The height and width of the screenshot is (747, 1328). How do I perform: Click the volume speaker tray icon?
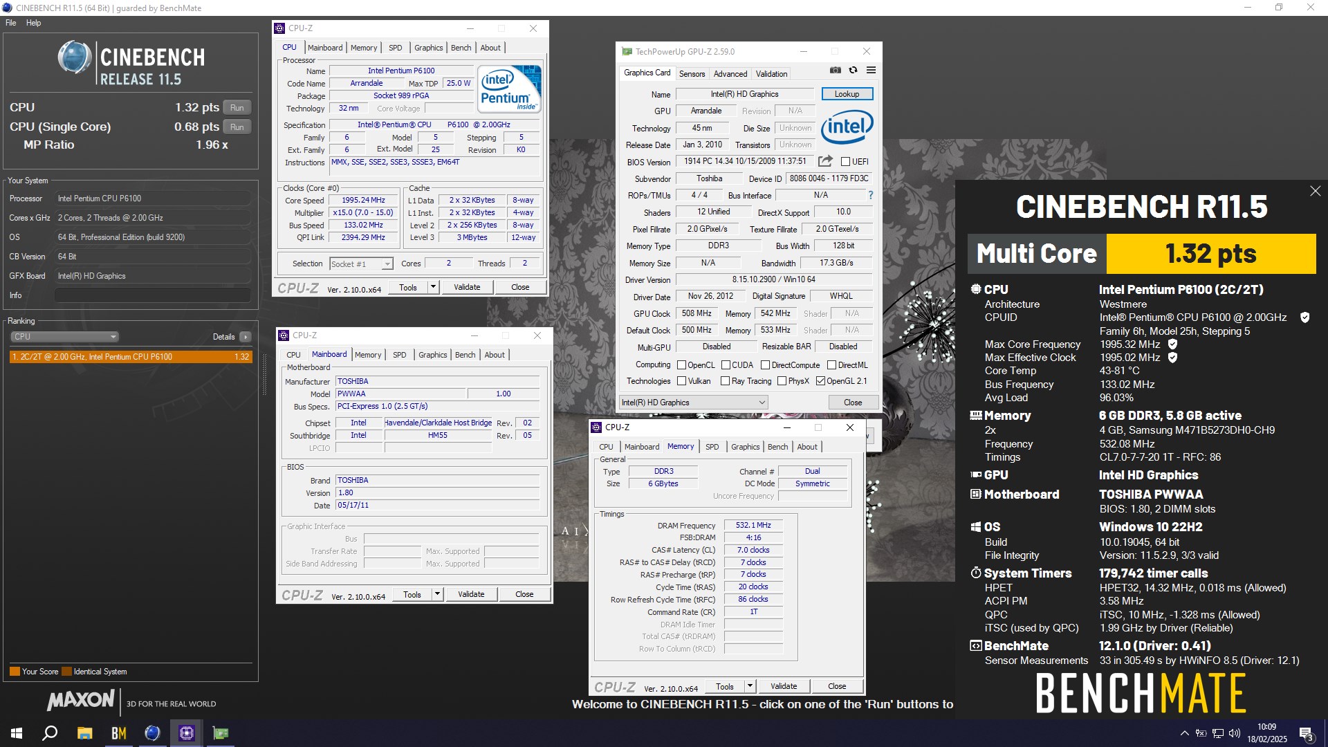click(1235, 733)
